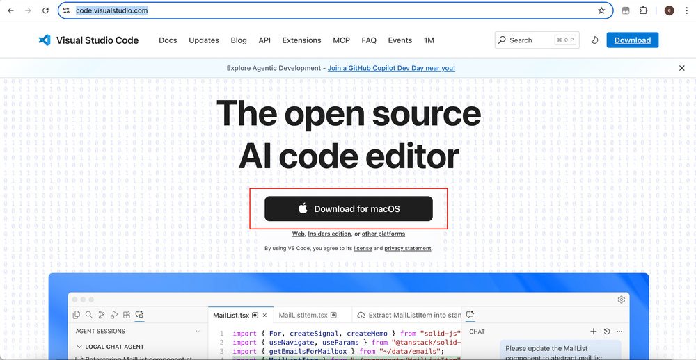Image resolution: width=696 pixels, height=360 pixels.
Task: Click the browser profile avatar
Action: click(669, 10)
